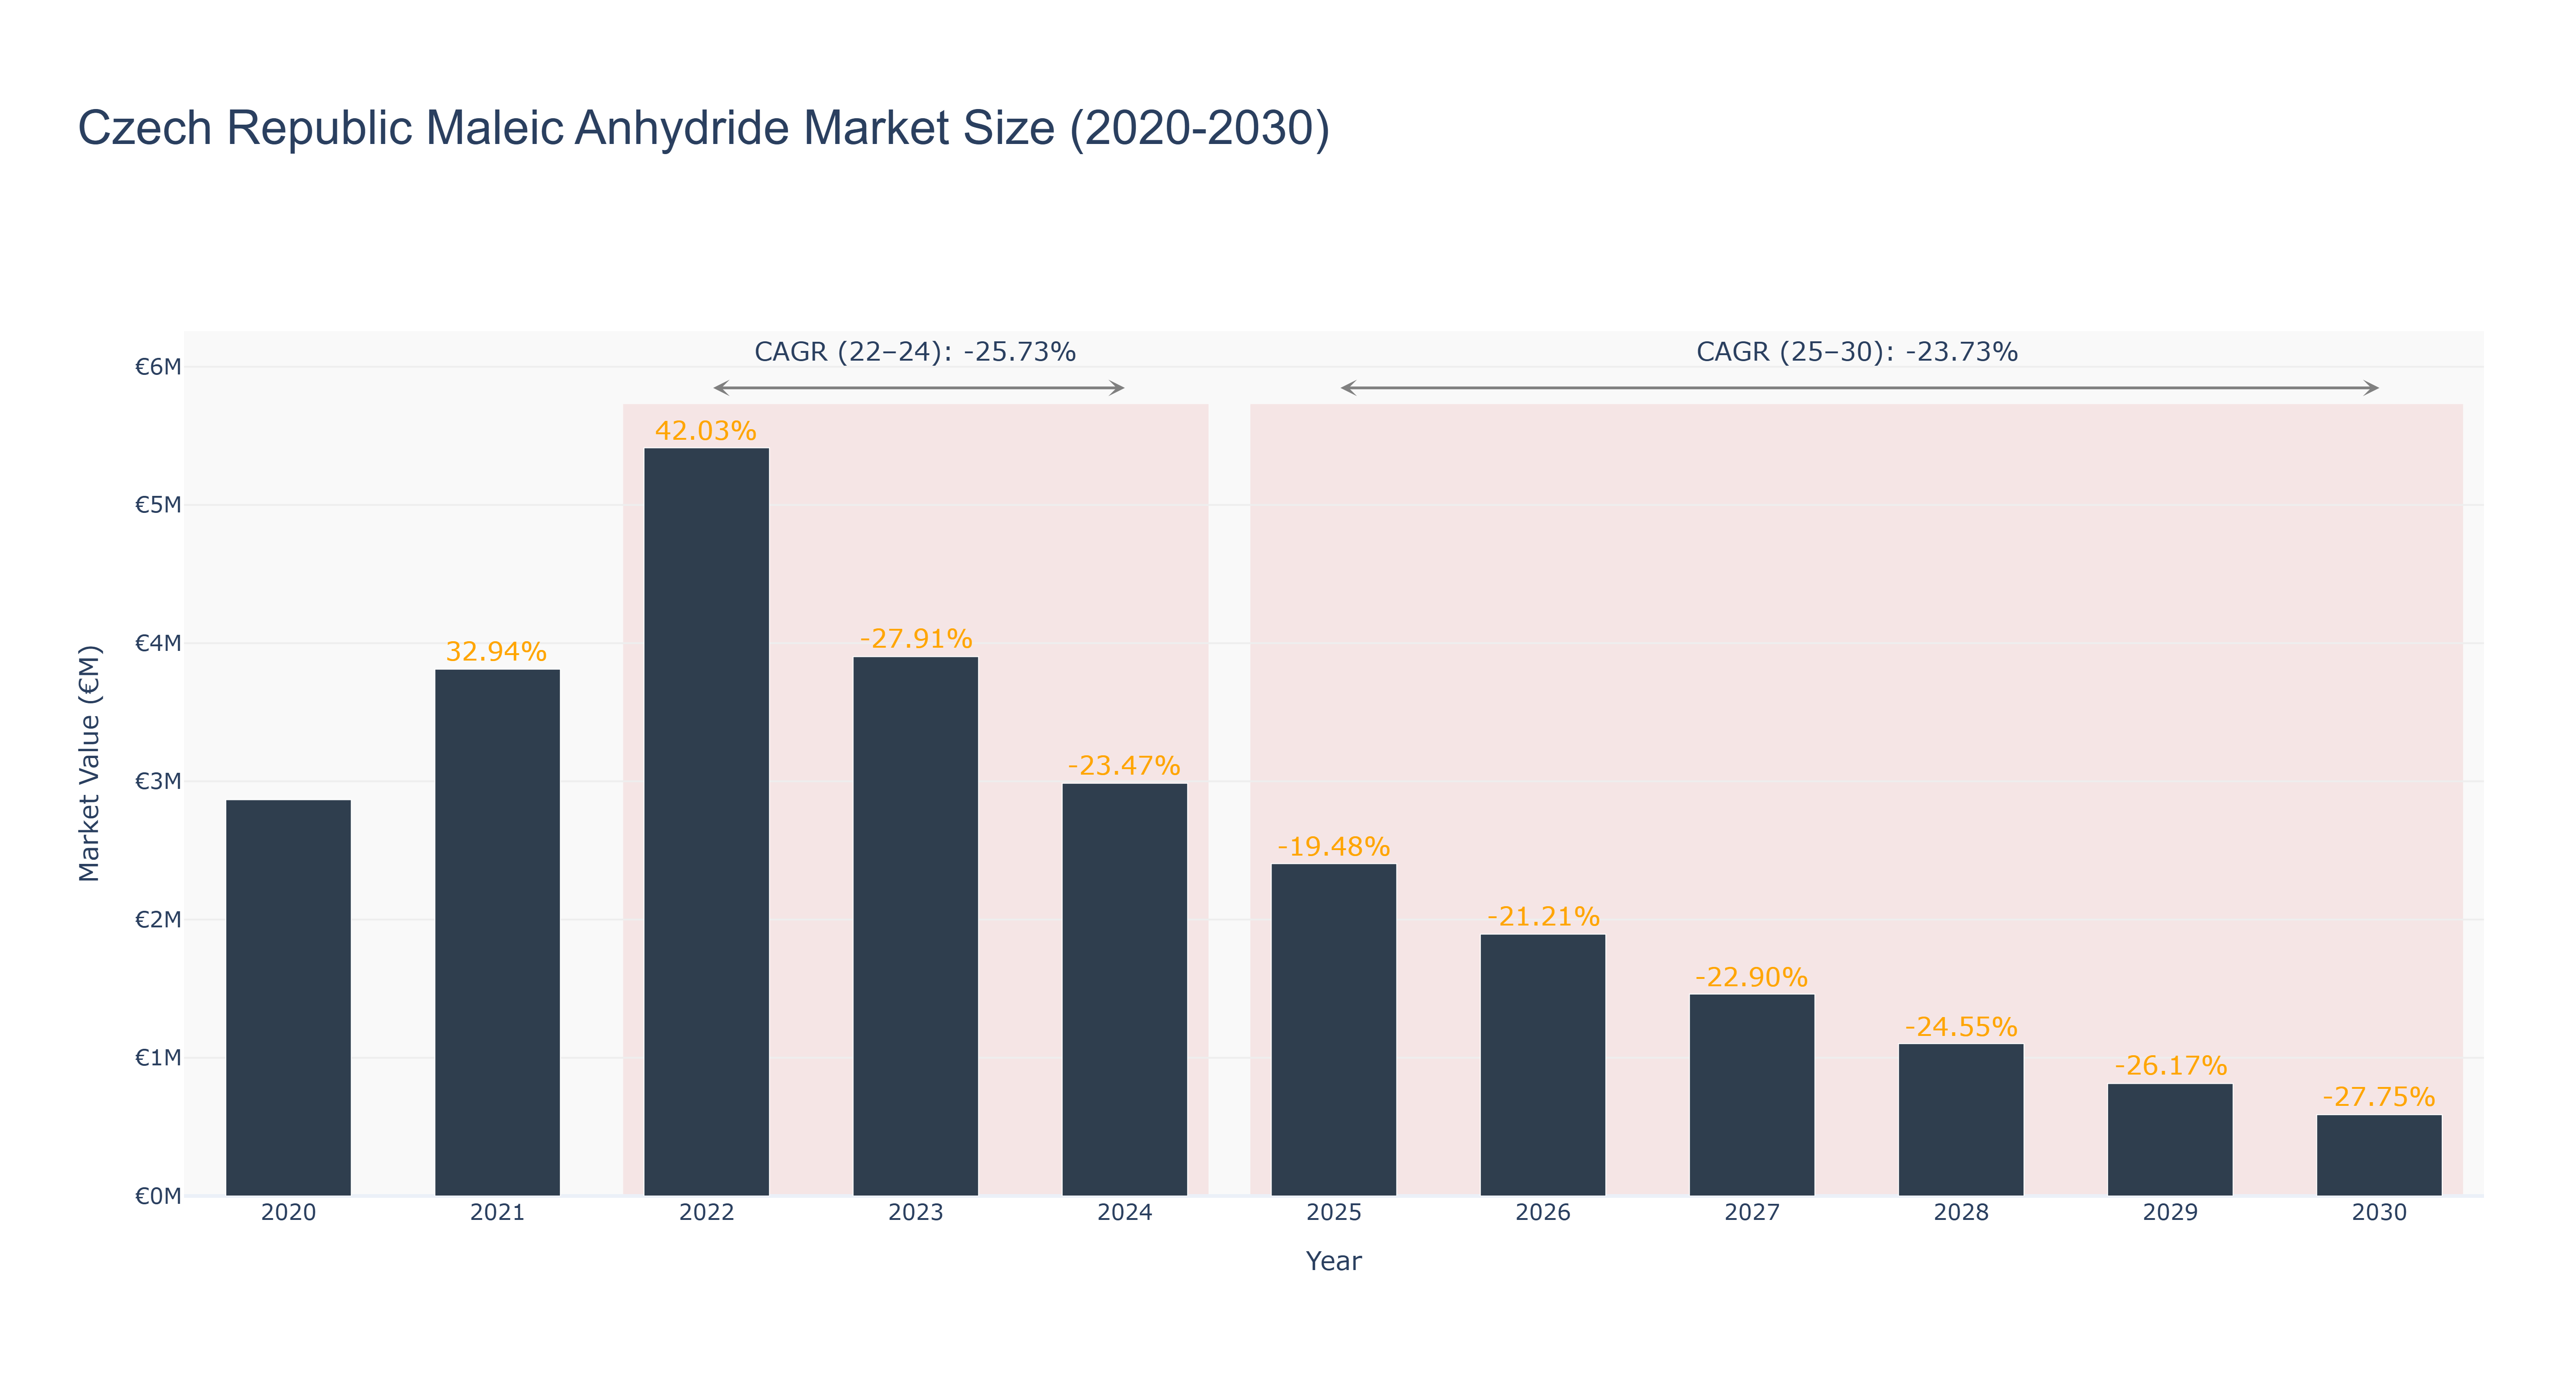The image size is (2576, 1380).
Task: Click the -24.55% growth label
Action: click(x=1961, y=1027)
